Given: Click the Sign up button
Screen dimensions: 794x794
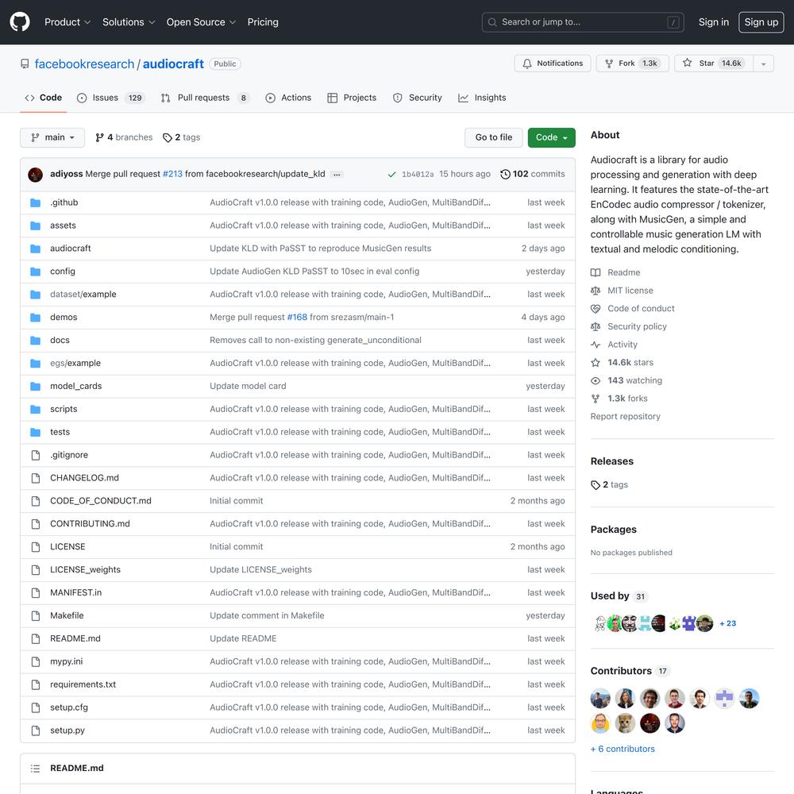Looking at the screenshot, I should (761, 22).
